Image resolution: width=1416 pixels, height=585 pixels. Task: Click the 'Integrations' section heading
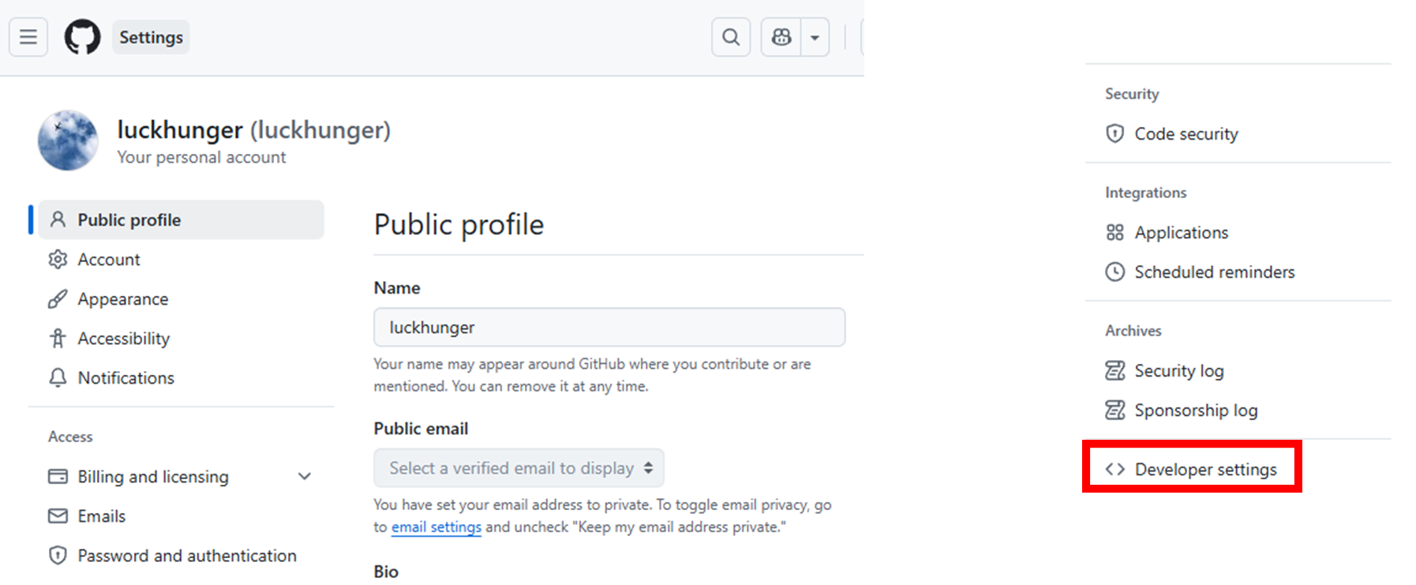(x=1145, y=193)
